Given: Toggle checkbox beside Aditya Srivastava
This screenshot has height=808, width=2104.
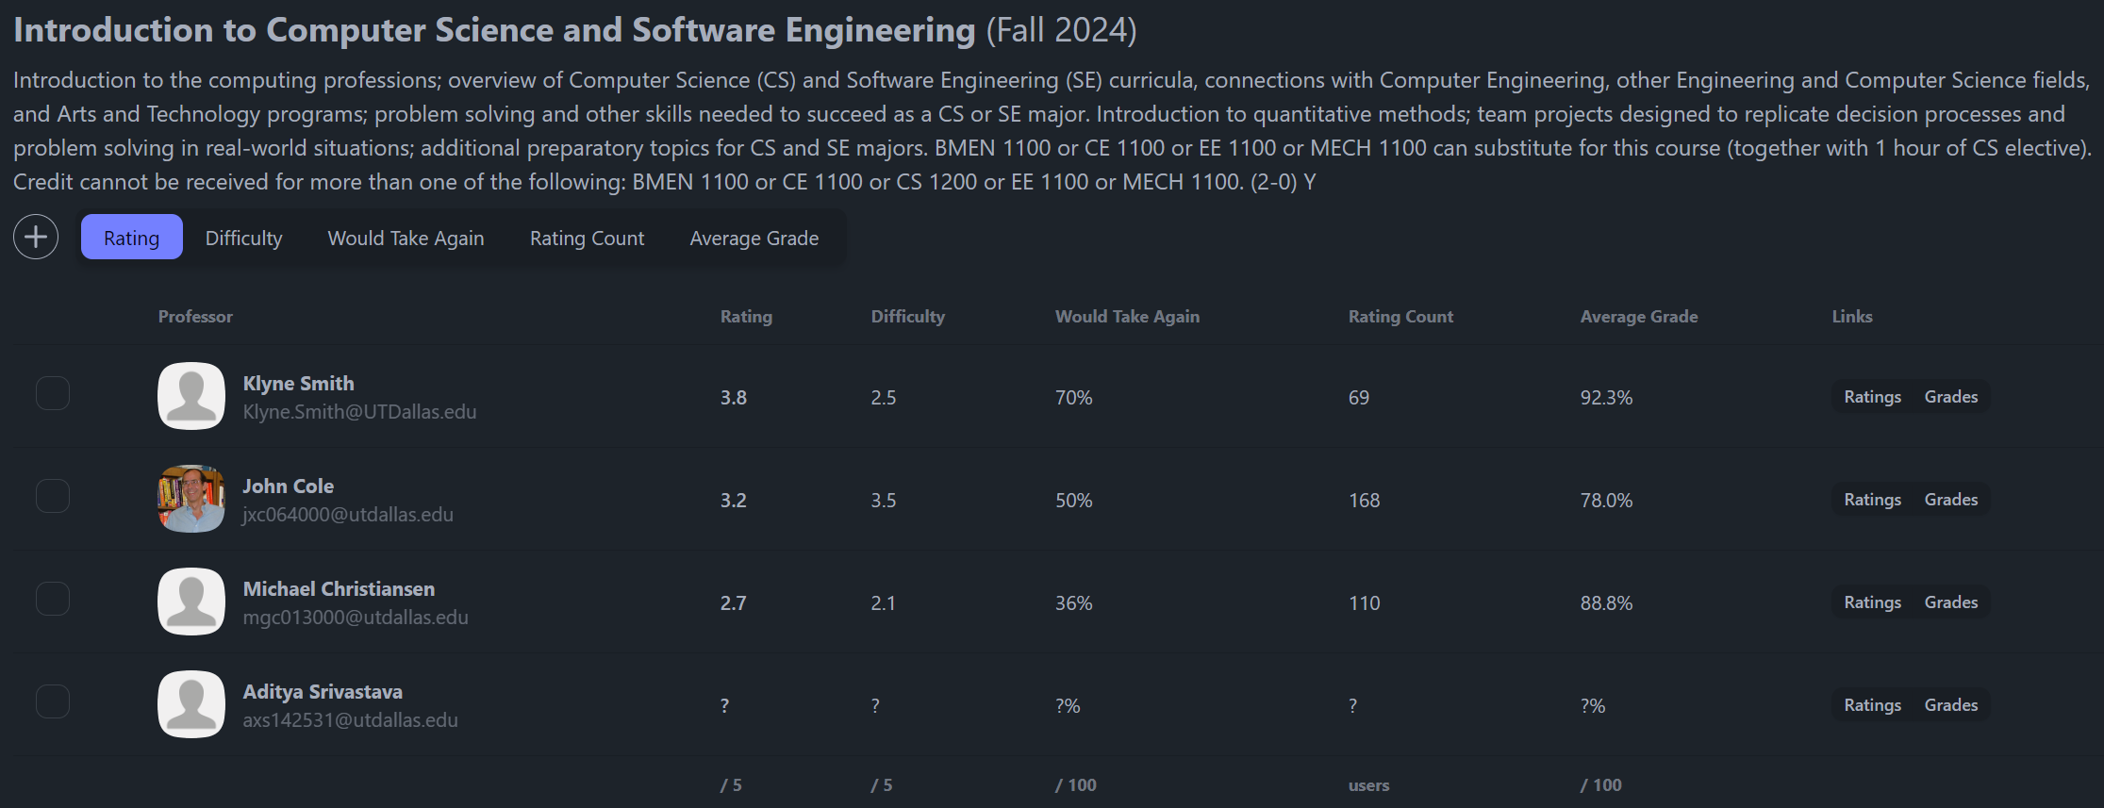Looking at the screenshot, I should coord(53,701).
